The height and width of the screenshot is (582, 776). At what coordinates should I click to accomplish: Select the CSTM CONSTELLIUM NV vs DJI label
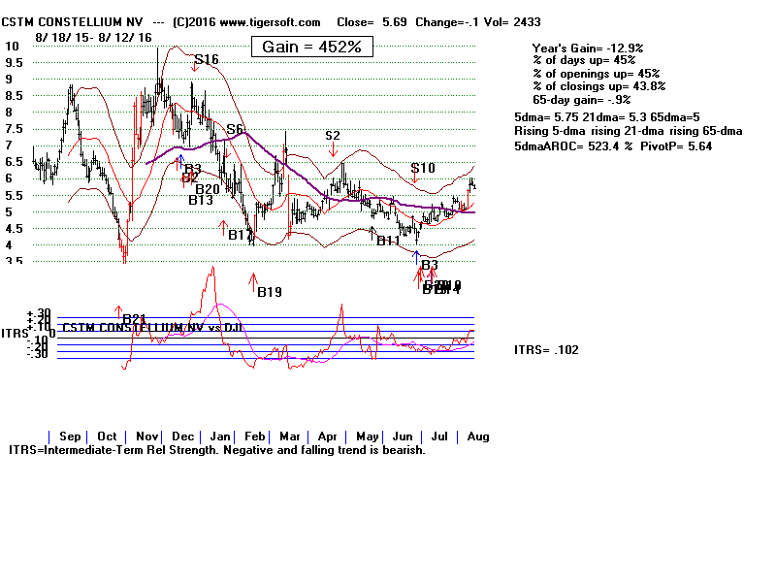[x=150, y=328]
